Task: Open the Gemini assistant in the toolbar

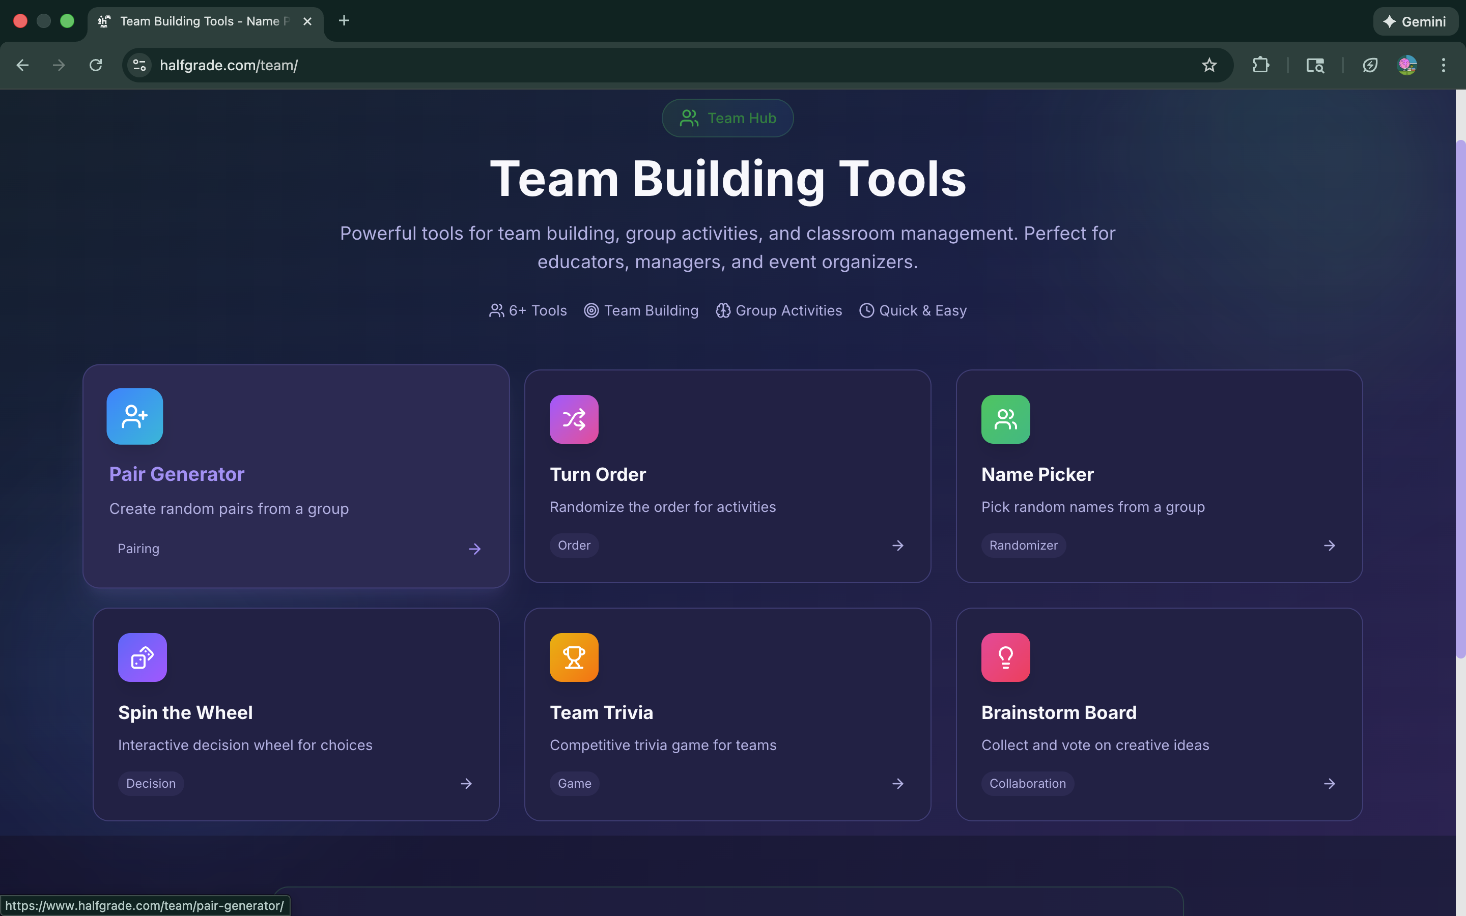Action: (1416, 21)
